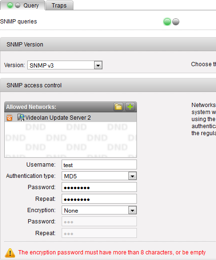Remove Videolan Update Server 2 via trash icon

[9, 118]
